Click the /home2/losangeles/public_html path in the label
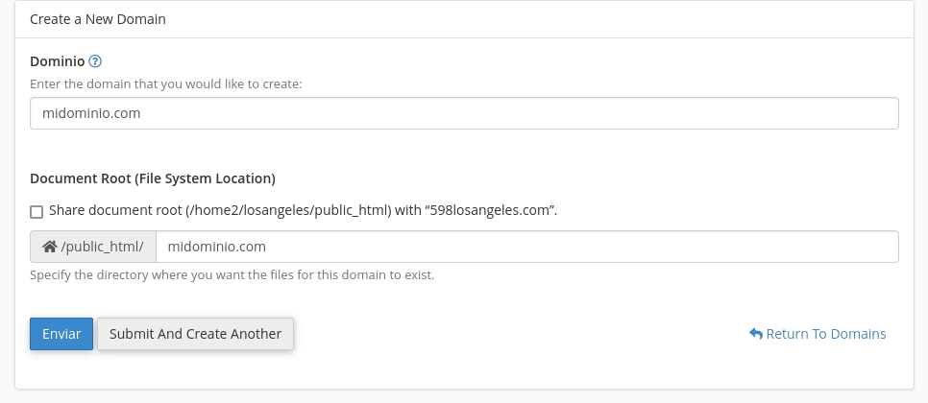Viewport: 928px width, 403px height. (x=289, y=210)
